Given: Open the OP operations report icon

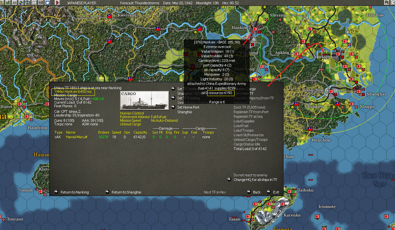Looking at the screenshot, I should (x=34, y=3).
